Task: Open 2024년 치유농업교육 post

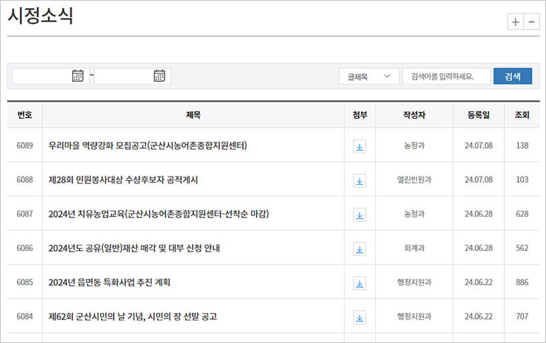Action: 158,213
